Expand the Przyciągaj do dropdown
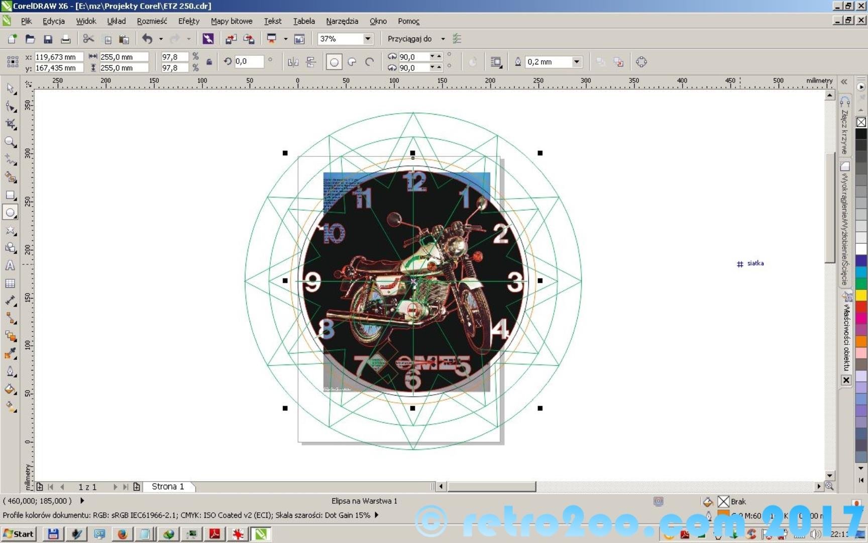The height and width of the screenshot is (543, 868). pyautogui.click(x=443, y=39)
